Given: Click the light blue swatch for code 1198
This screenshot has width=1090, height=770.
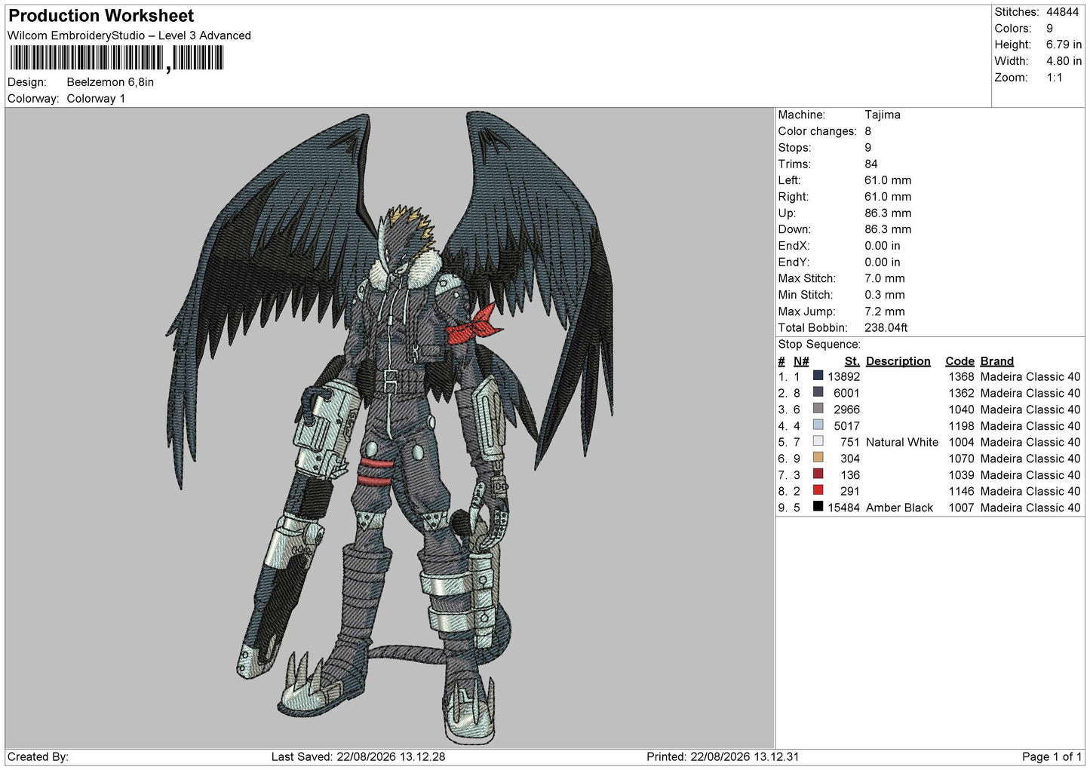Looking at the screenshot, I should pyautogui.click(x=818, y=425).
